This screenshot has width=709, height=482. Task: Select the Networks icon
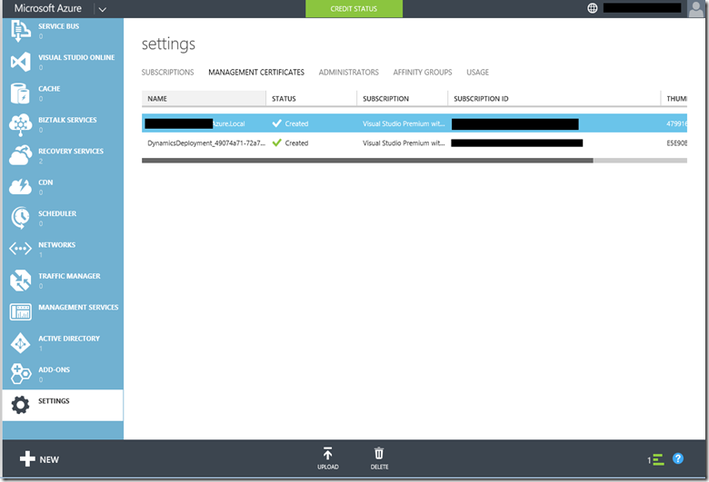[20, 249]
